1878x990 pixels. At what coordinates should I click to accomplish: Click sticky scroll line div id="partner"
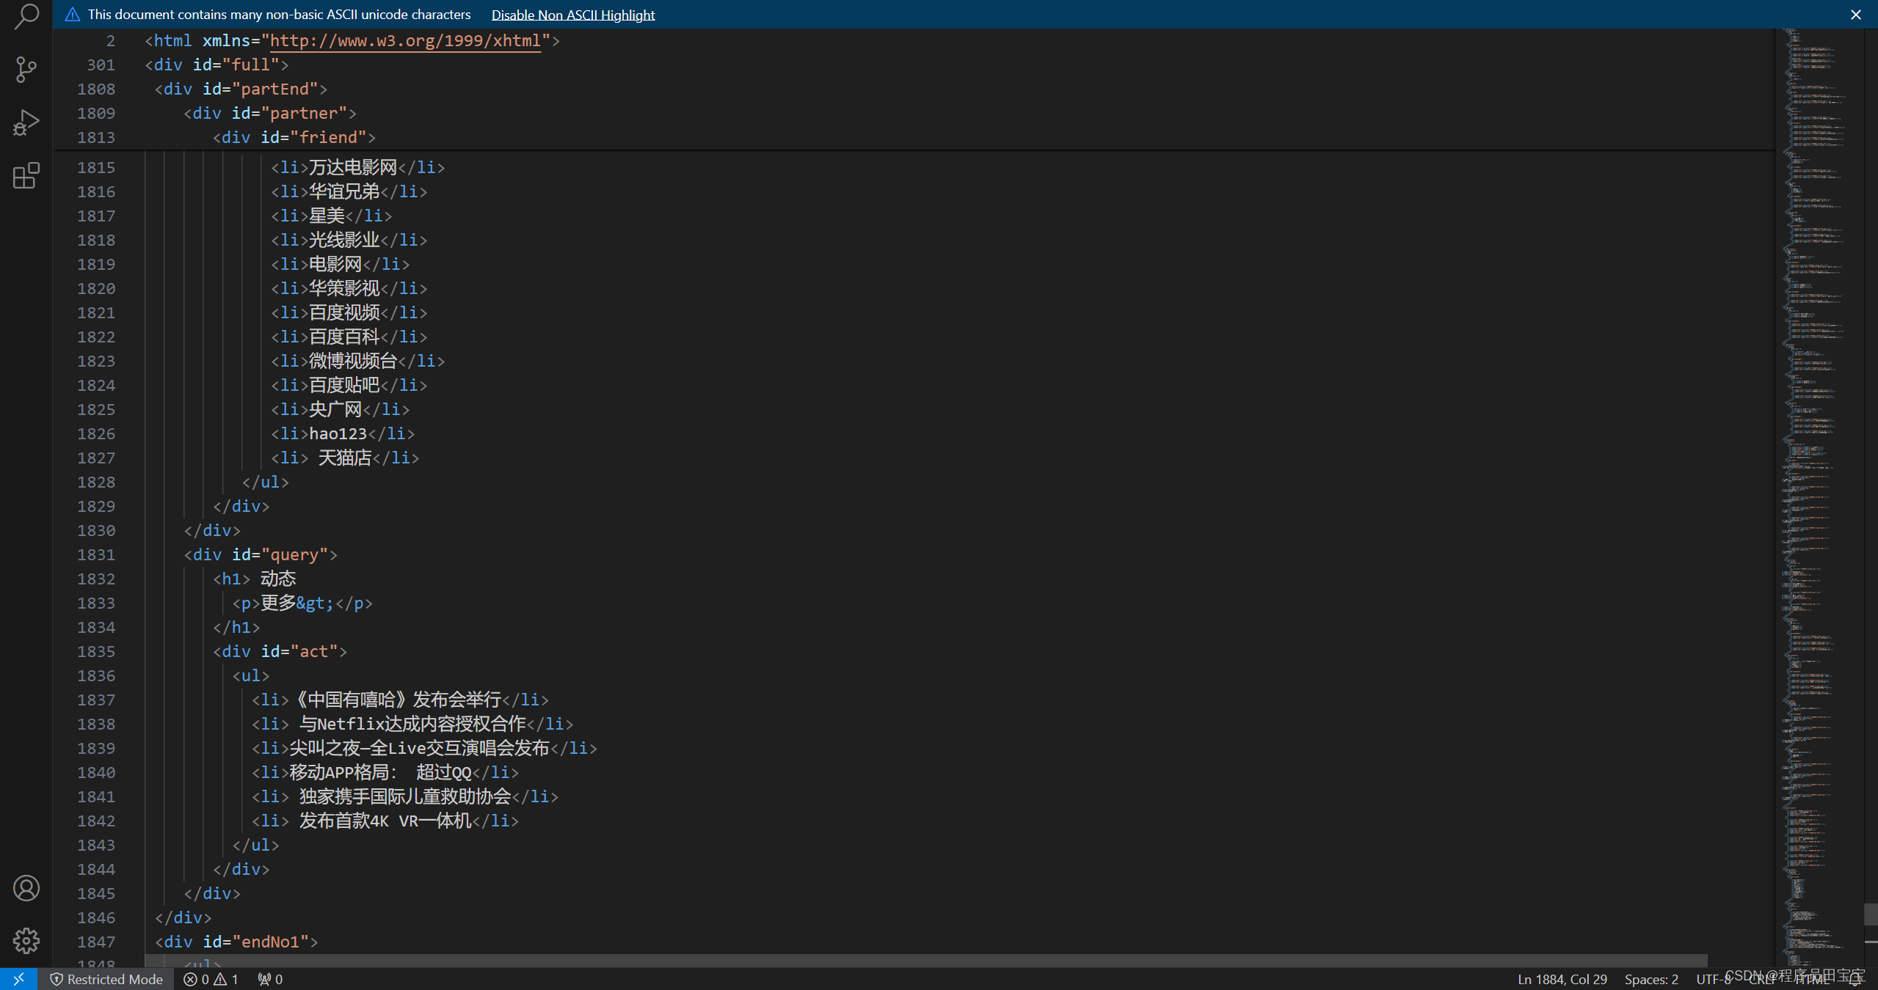pos(269,113)
